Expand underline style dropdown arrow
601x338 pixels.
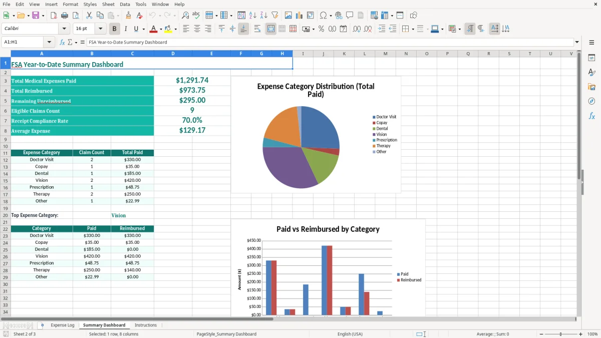click(143, 29)
